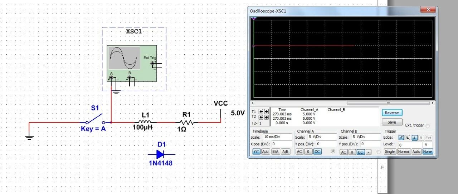
Task: Click Channel B terminal radio indicator
Action: click(378, 152)
